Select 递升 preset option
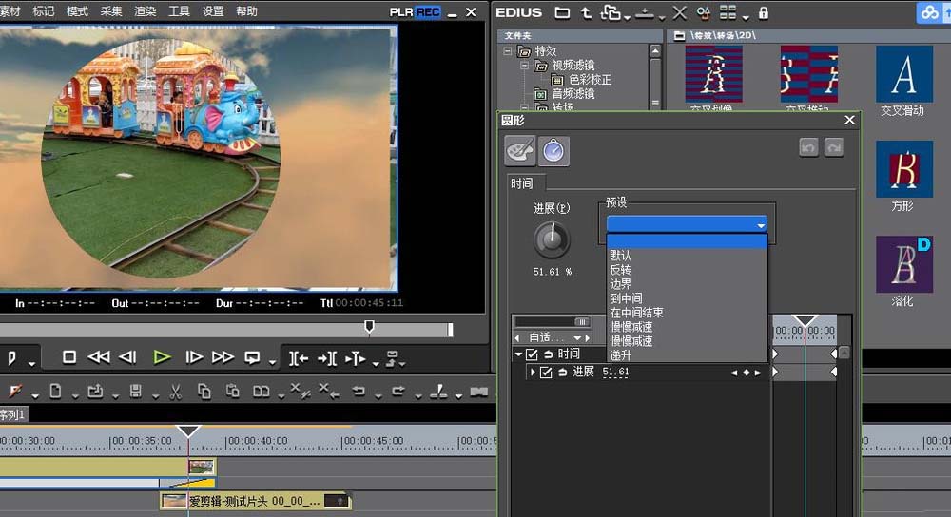The width and height of the screenshot is (951, 517). (620, 355)
